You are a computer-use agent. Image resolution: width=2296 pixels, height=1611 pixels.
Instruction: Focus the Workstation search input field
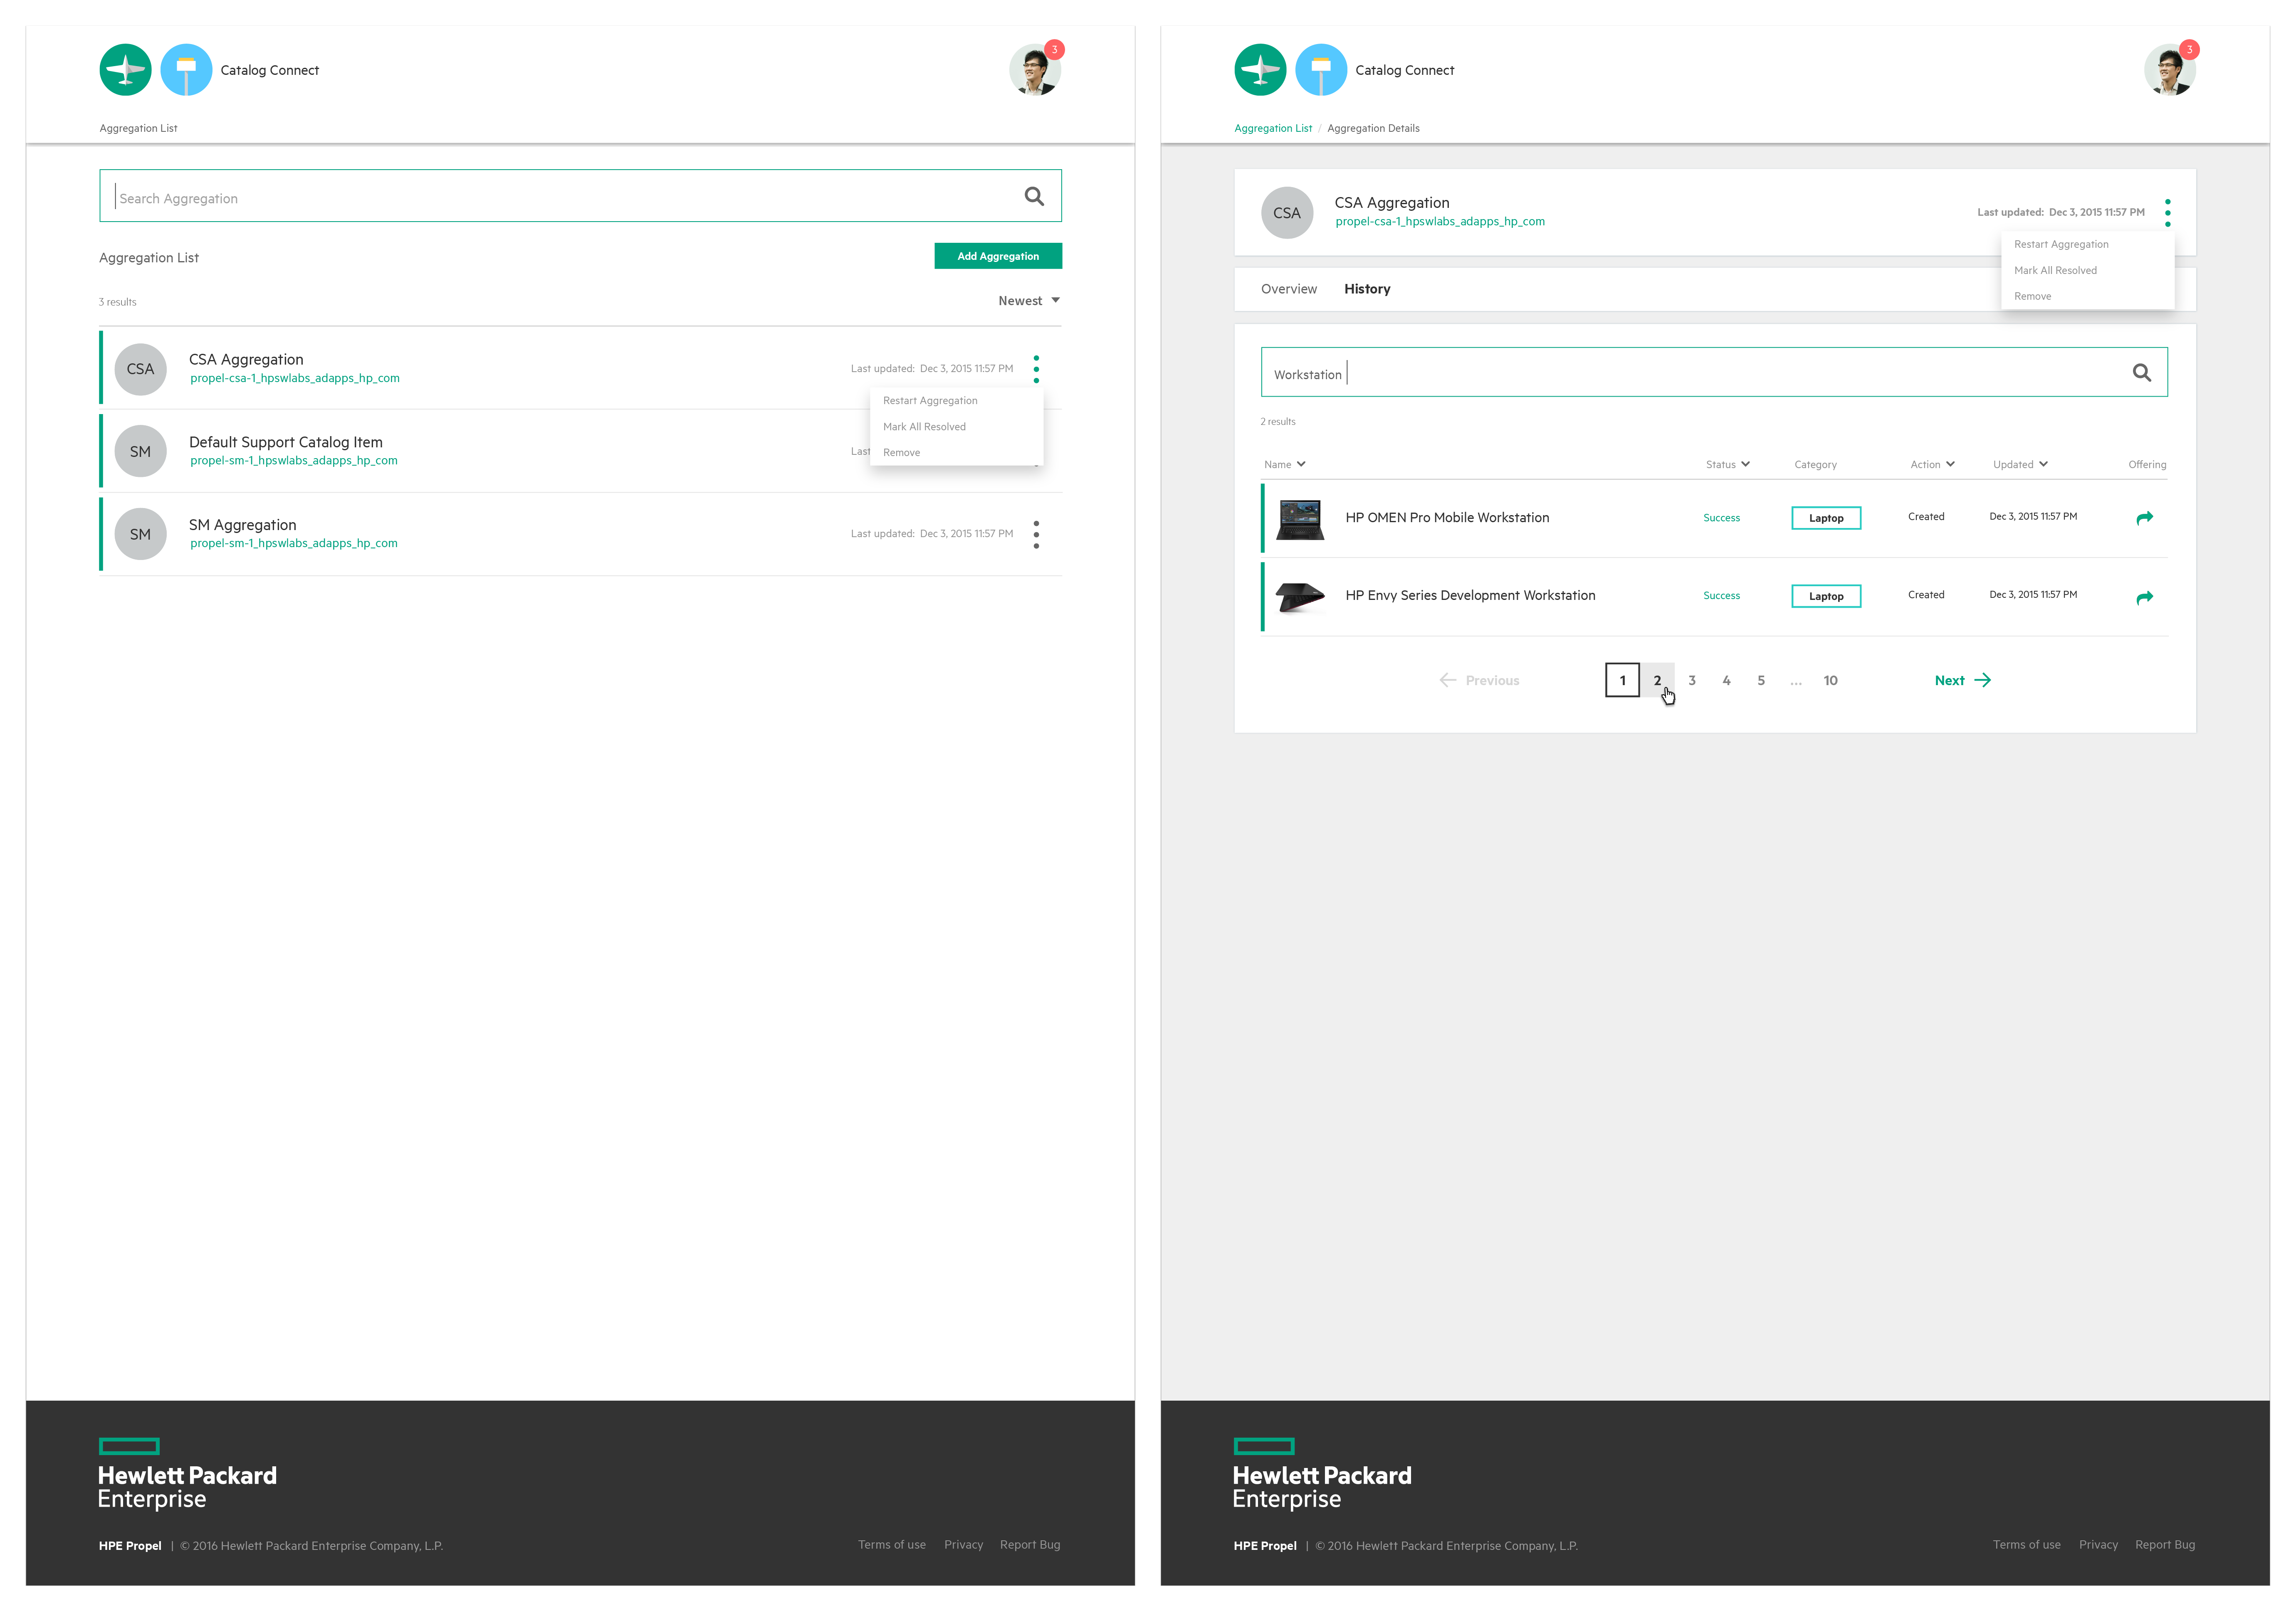pos(1714,373)
